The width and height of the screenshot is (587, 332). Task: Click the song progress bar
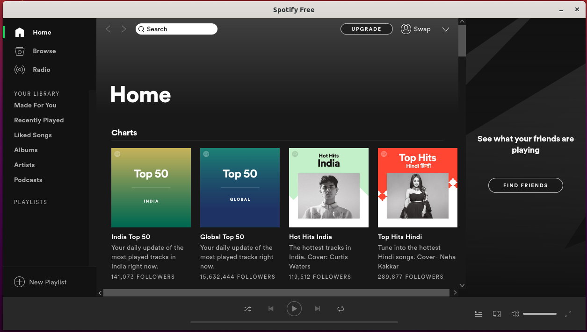pyautogui.click(x=294, y=322)
